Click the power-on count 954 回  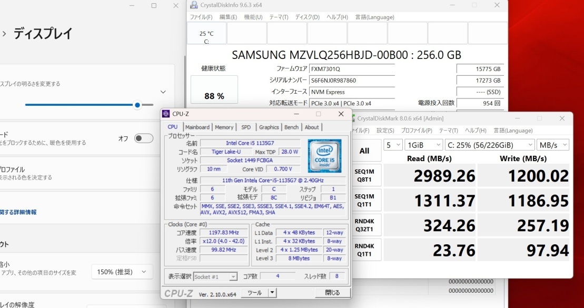coord(480,104)
